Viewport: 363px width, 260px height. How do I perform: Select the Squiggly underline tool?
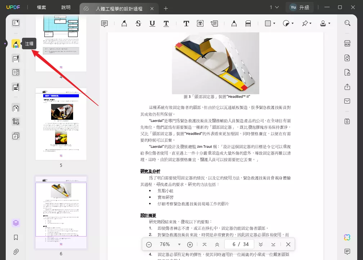click(166, 24)
